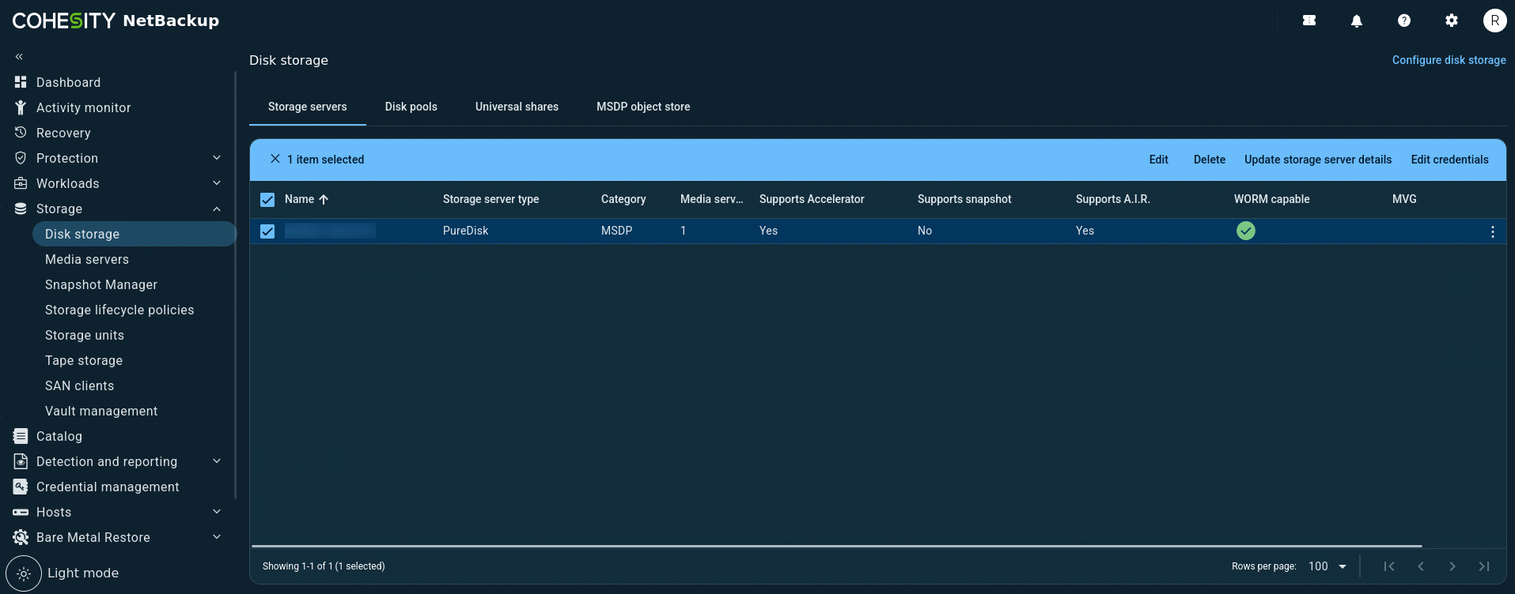The width and height of the screenshot is (1515, 594).
Task: Open the Rows per page dropdown
Action: [x=1328, y=566]
